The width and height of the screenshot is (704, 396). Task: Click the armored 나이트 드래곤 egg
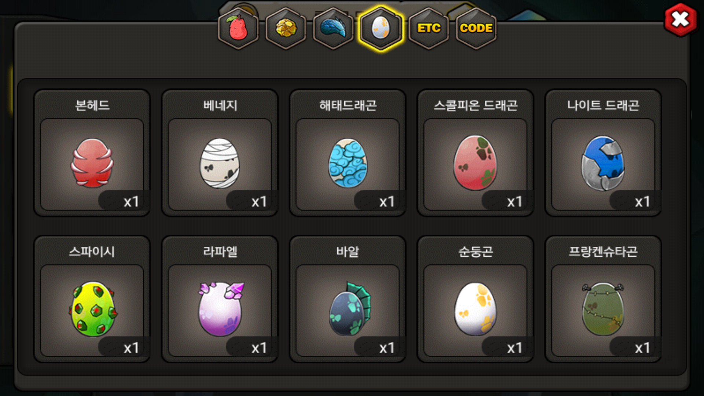tap(603, 163)
